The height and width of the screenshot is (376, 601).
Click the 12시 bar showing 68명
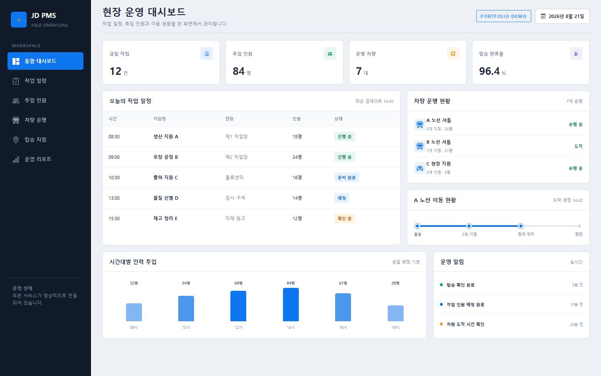238,306
